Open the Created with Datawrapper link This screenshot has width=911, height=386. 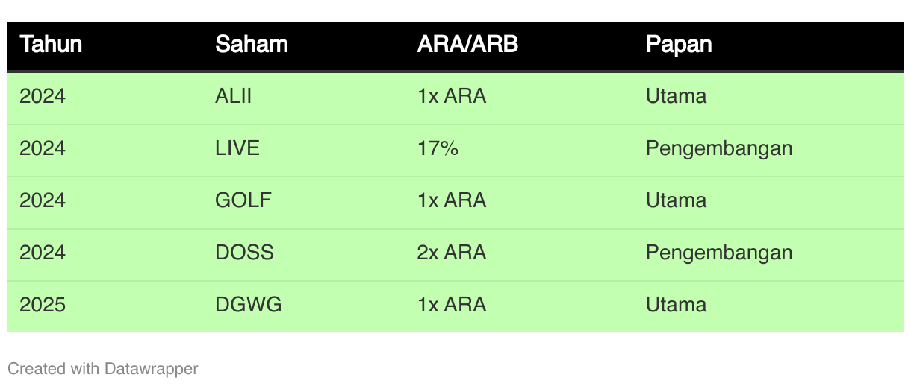pyautogui.click(x=103, y=368)
